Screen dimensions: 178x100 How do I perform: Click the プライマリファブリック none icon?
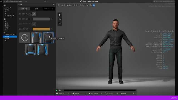pyautogui.click(x=34, y=14)
